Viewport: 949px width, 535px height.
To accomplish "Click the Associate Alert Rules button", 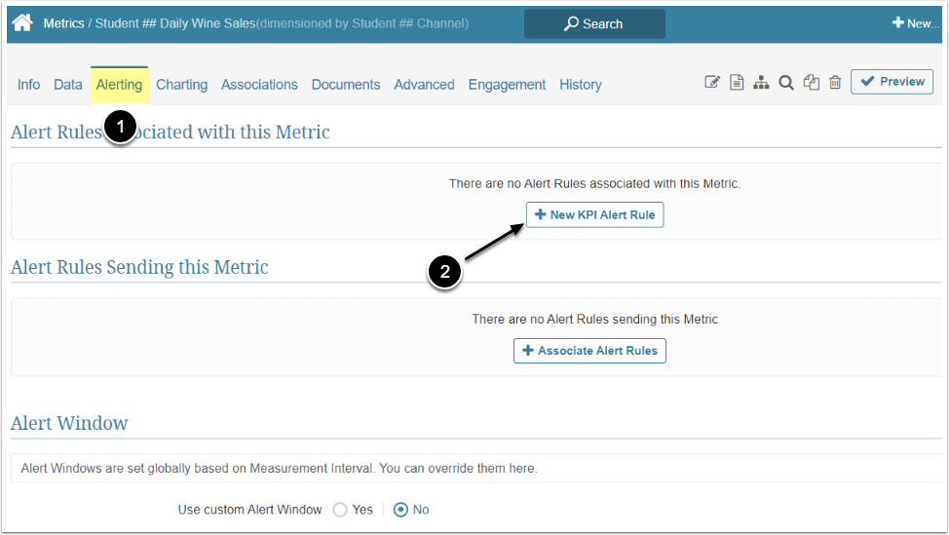I will (589, 351).
